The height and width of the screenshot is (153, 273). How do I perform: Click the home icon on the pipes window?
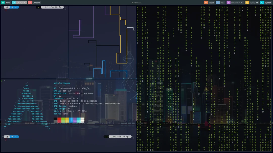12,7
